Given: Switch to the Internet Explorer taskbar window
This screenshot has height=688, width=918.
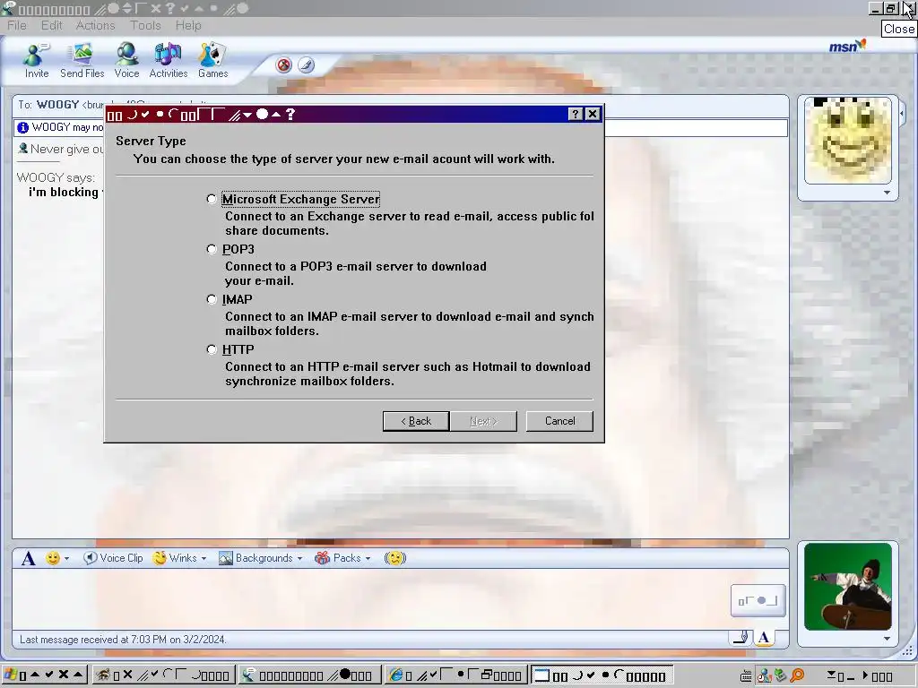Looking at the screenshot, I should pos(456,675).
